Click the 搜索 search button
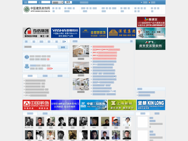 (63, 47)
